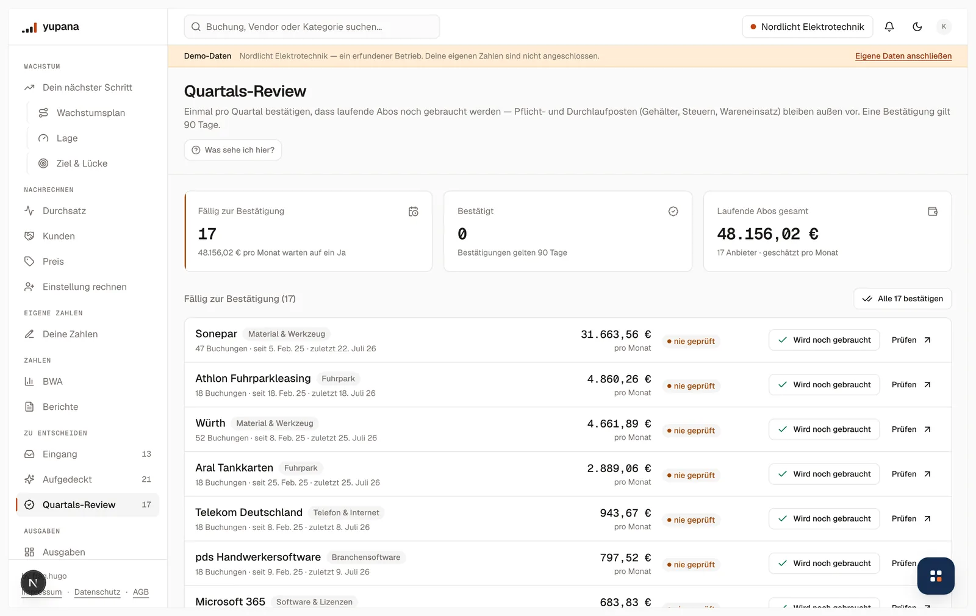Click the 2.889,06 € amount

coord(619,468)
